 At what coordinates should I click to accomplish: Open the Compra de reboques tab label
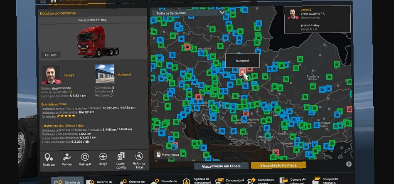click(x=298, y=181)
